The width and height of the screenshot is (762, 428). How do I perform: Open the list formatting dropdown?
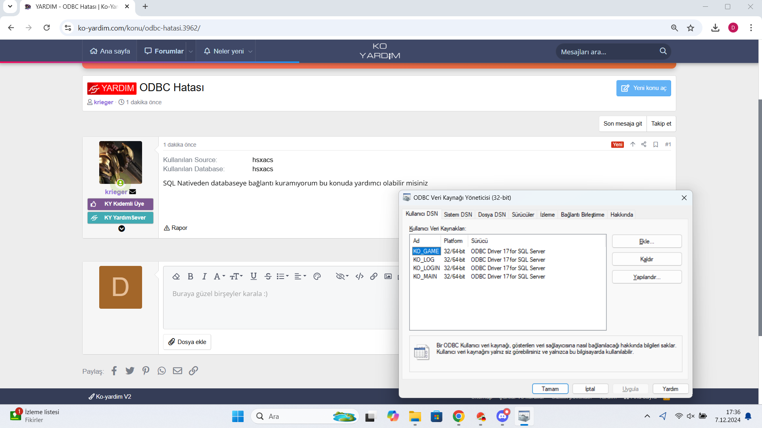(283, 277)
